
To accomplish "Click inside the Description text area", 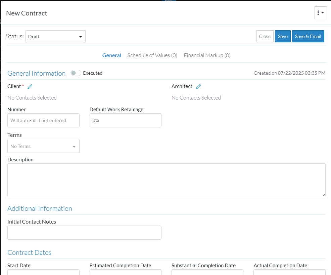I will point(166,180).
